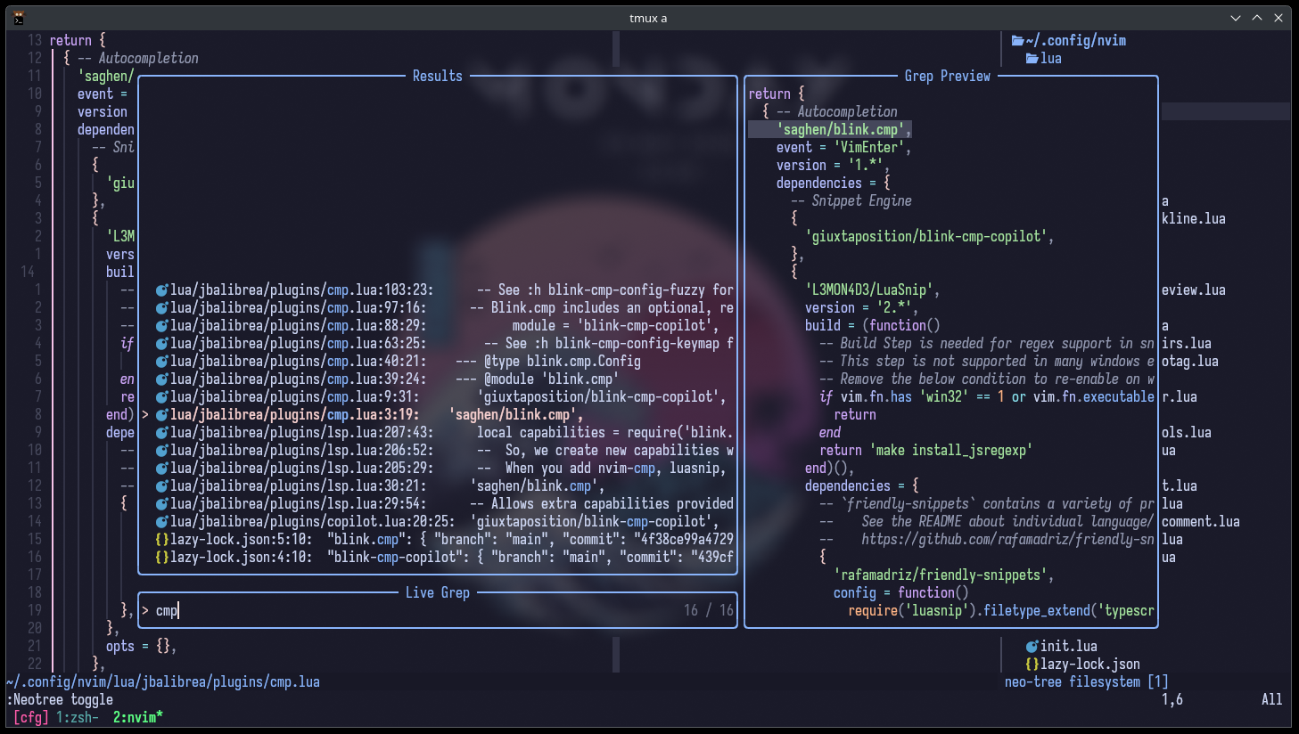Click Lua icon of cmp.lua:39:24 result
1299x734 pixels.
tap(162, 379)
